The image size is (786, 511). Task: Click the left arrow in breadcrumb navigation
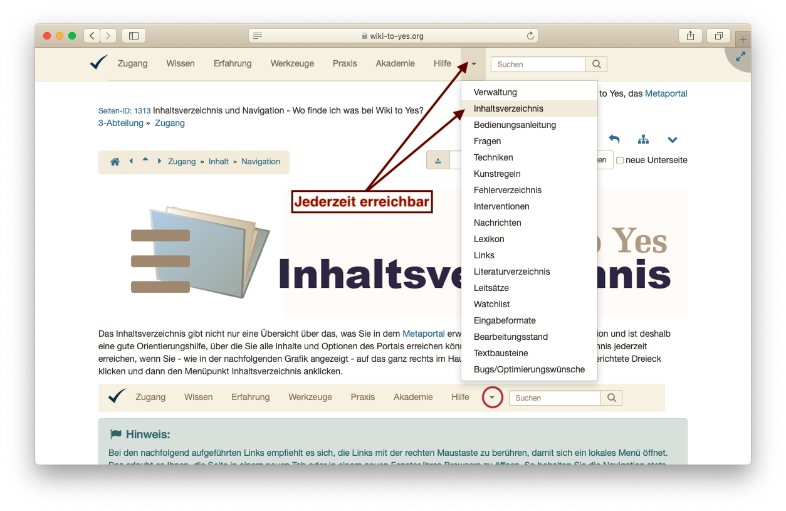pyautogui.click(x=131, y=161)
